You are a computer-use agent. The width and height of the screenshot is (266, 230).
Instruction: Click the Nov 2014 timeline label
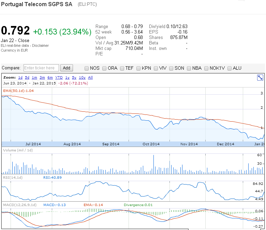pos(189,144)
